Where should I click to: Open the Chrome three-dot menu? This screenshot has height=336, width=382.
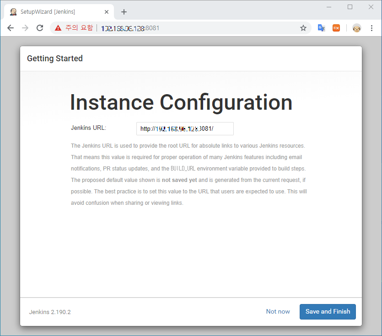click(371, 28)
